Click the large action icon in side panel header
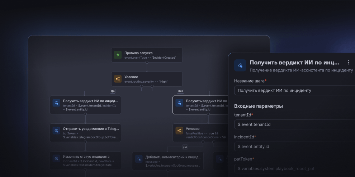Viewport: 355px width, 177px height. coord(240,66)
